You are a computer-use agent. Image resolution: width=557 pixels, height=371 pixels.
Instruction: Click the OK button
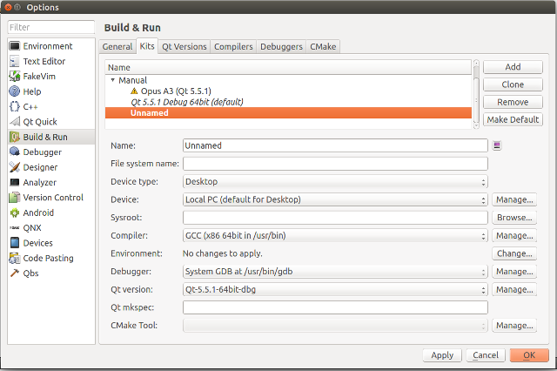(529, 355)
